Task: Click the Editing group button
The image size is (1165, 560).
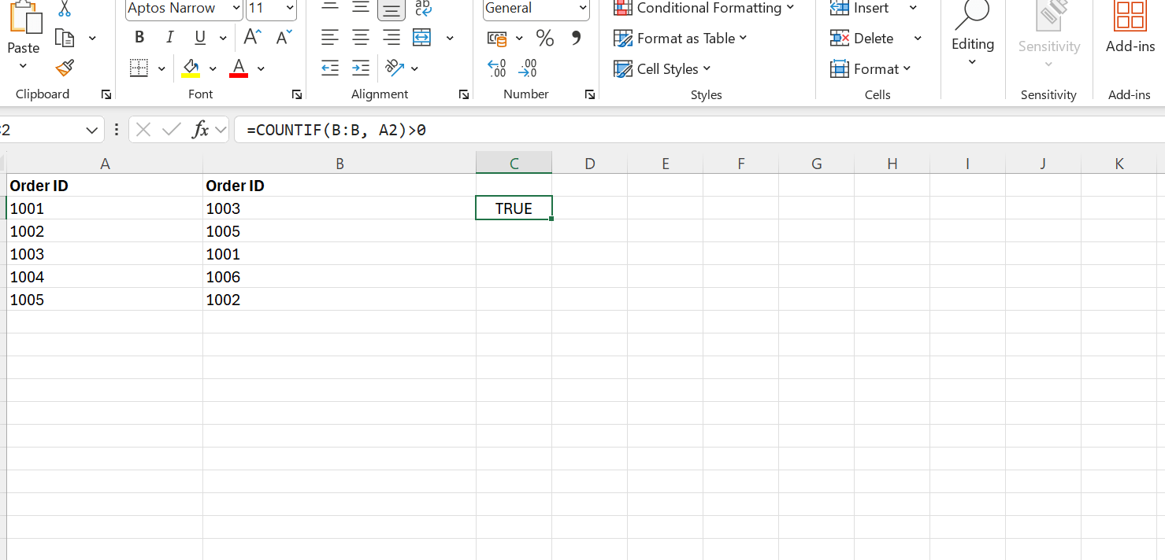Action: (972, 35)
